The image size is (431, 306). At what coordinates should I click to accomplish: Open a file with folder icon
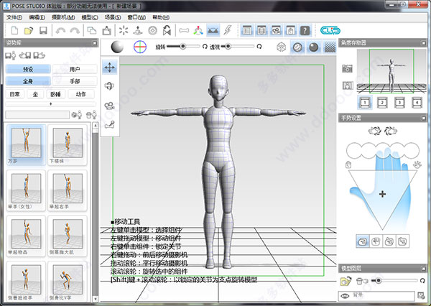pyautogui.click(x=29, y=30)
